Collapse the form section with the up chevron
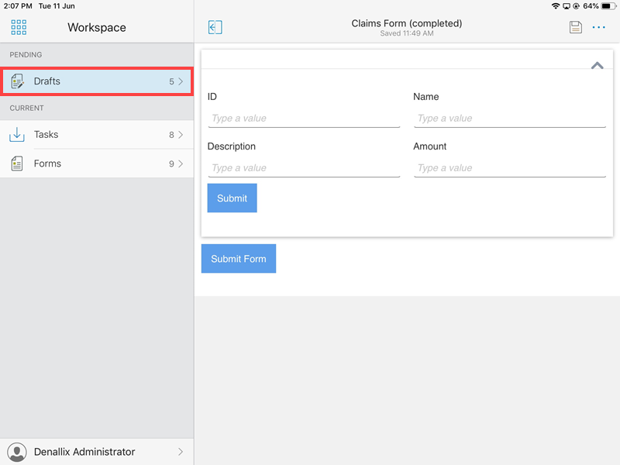The image size is (620, 465). pos(597,66)
